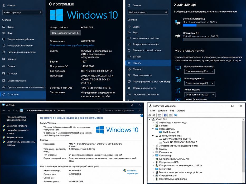The image size is (246, 184).
Task: Click the Переименовать этот ПК button
Action: coord(65,33)
